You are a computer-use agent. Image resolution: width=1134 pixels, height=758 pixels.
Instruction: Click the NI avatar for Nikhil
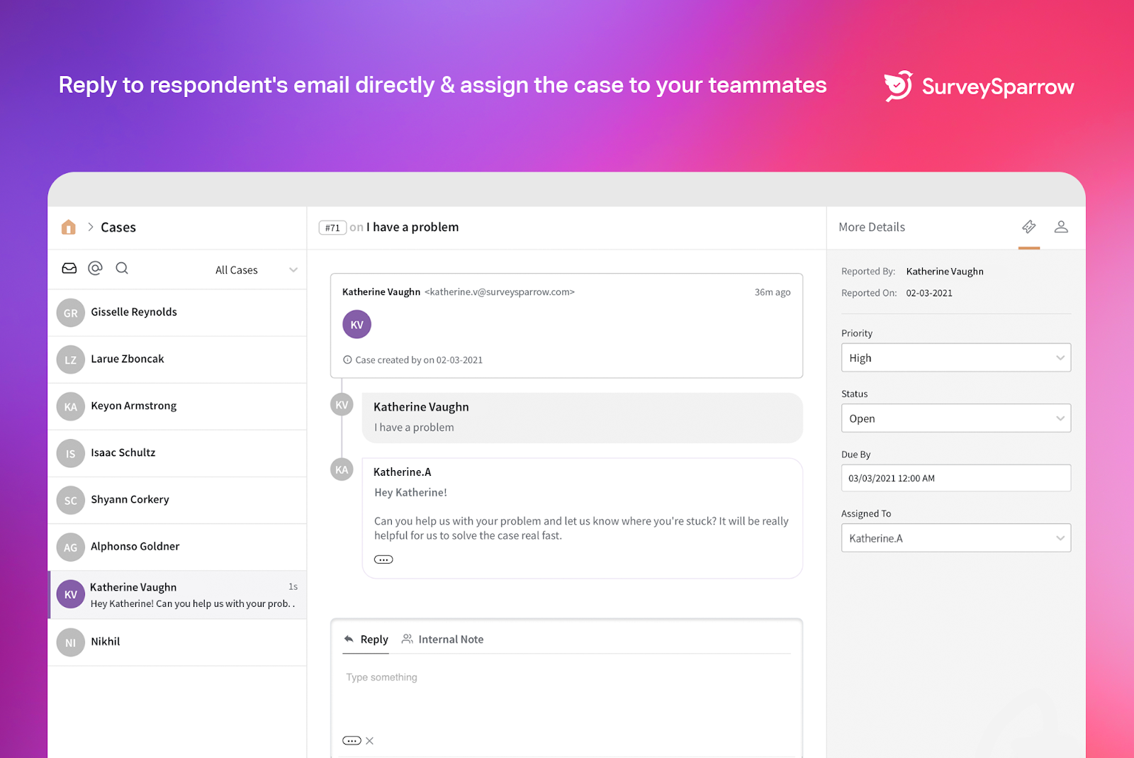(x=71, y=642)
